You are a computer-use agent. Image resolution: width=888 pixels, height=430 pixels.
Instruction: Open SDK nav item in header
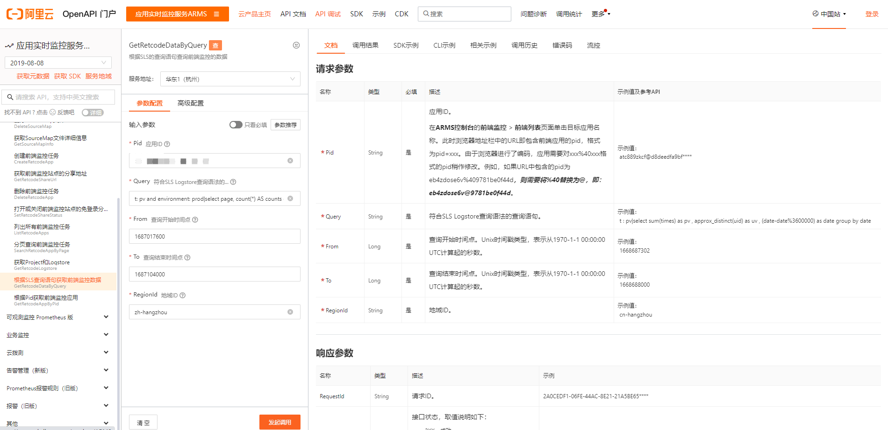[x=357, y=14]
